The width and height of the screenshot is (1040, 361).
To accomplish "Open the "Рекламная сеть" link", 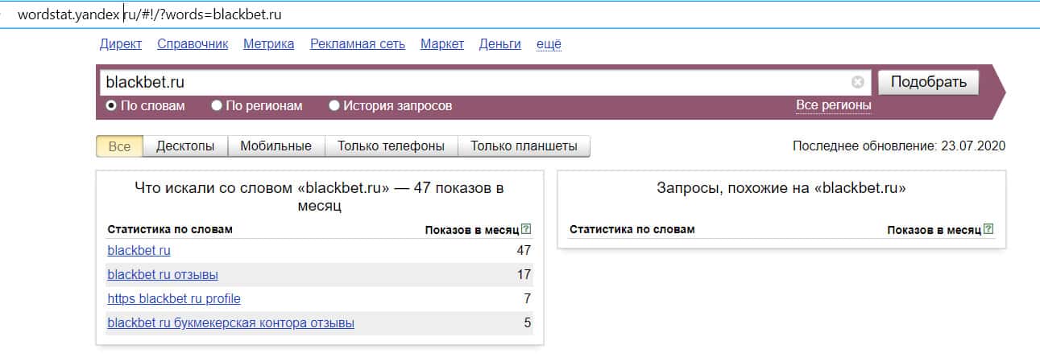I will pyautogui.click(x=358, y=44).
